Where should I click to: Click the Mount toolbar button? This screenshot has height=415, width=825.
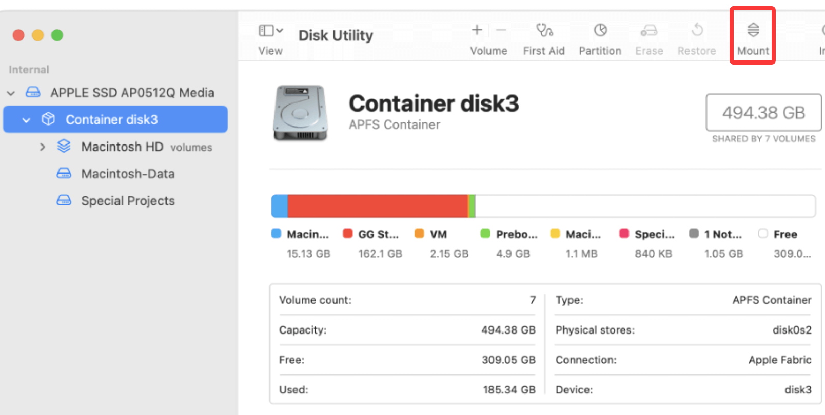[753, 39]
